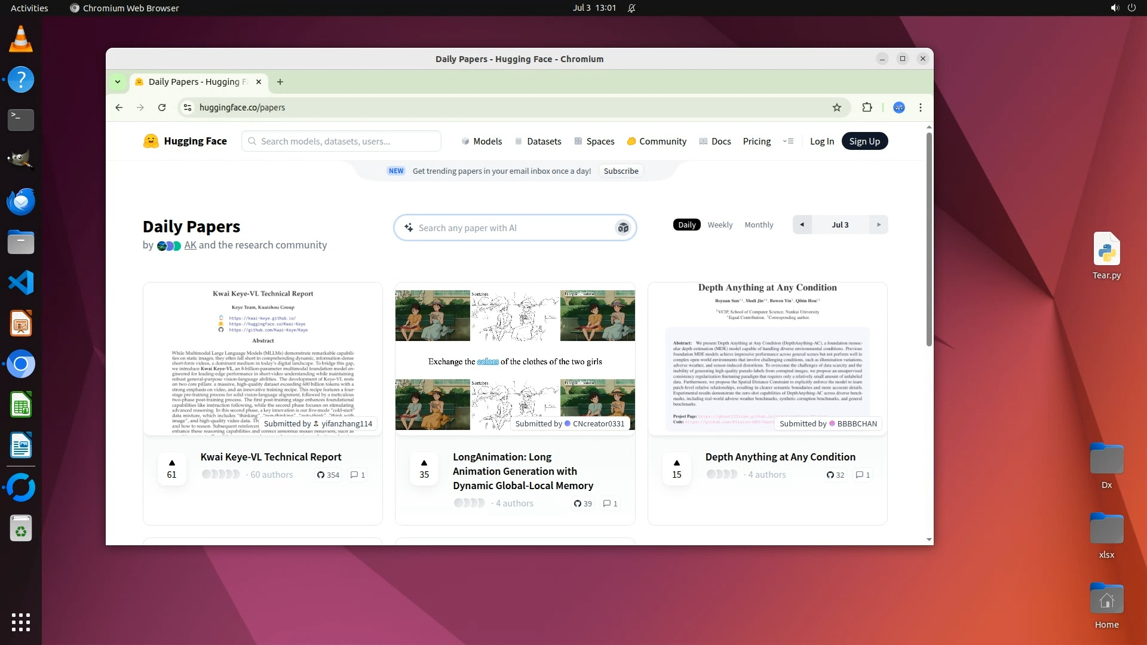Expand the navigation more-options menu icon
Screen dimensions: 1147x645
click(x=788, y=142)
